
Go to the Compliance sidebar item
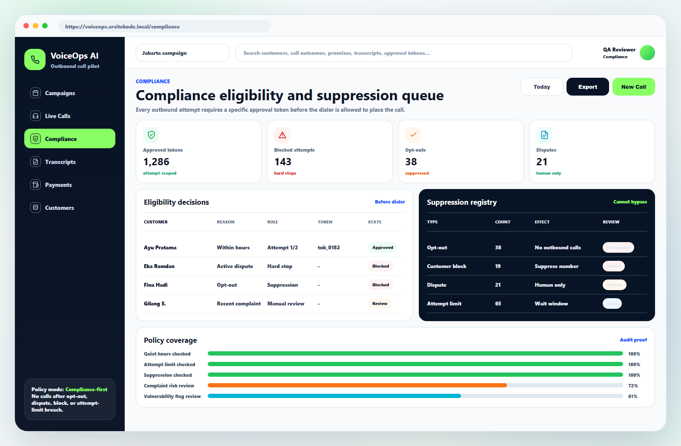click(70, 138)
